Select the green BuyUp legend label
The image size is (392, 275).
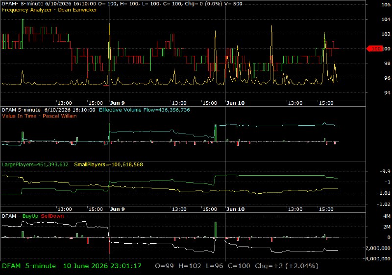(x=30, y=216)
